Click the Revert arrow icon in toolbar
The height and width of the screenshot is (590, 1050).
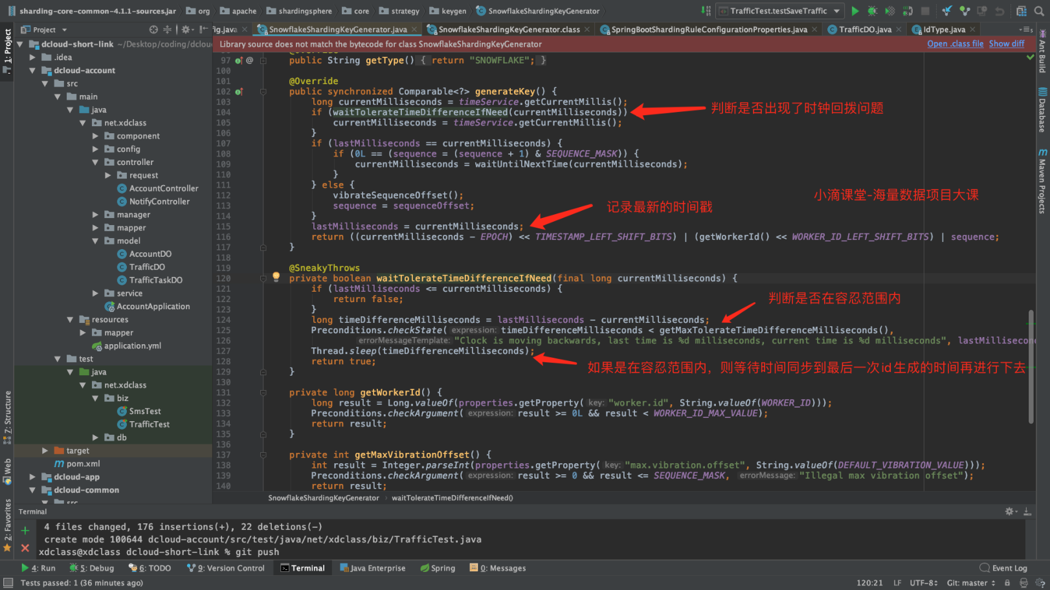pos(1000,11)
